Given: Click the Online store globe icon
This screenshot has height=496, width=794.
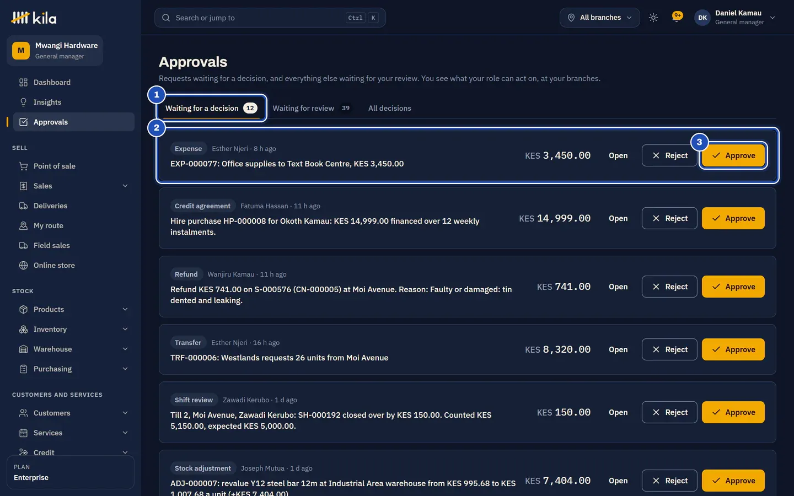Looking at the screenshot, I should [23, 265].
